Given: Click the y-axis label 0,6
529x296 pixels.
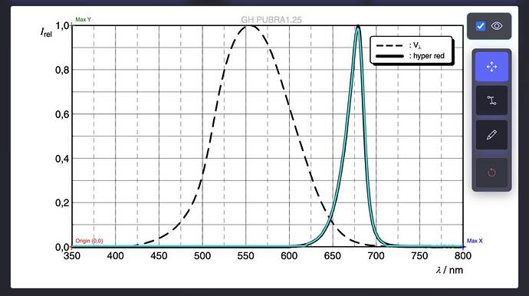Looking at the screenshot, I should pyautogui.click(x=62, y=114).
